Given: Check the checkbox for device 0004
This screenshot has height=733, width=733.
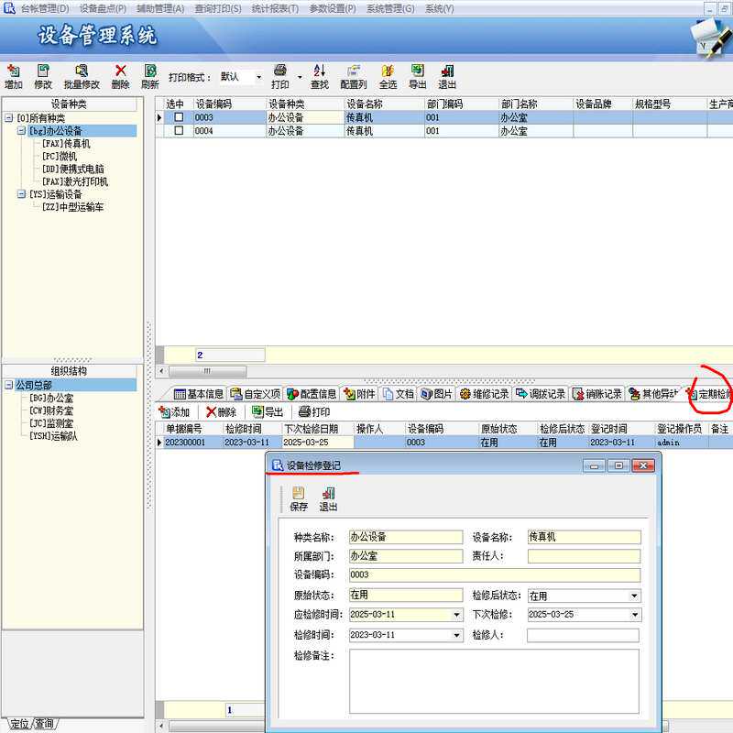Looking at the screenshot, I should (179, 131).
